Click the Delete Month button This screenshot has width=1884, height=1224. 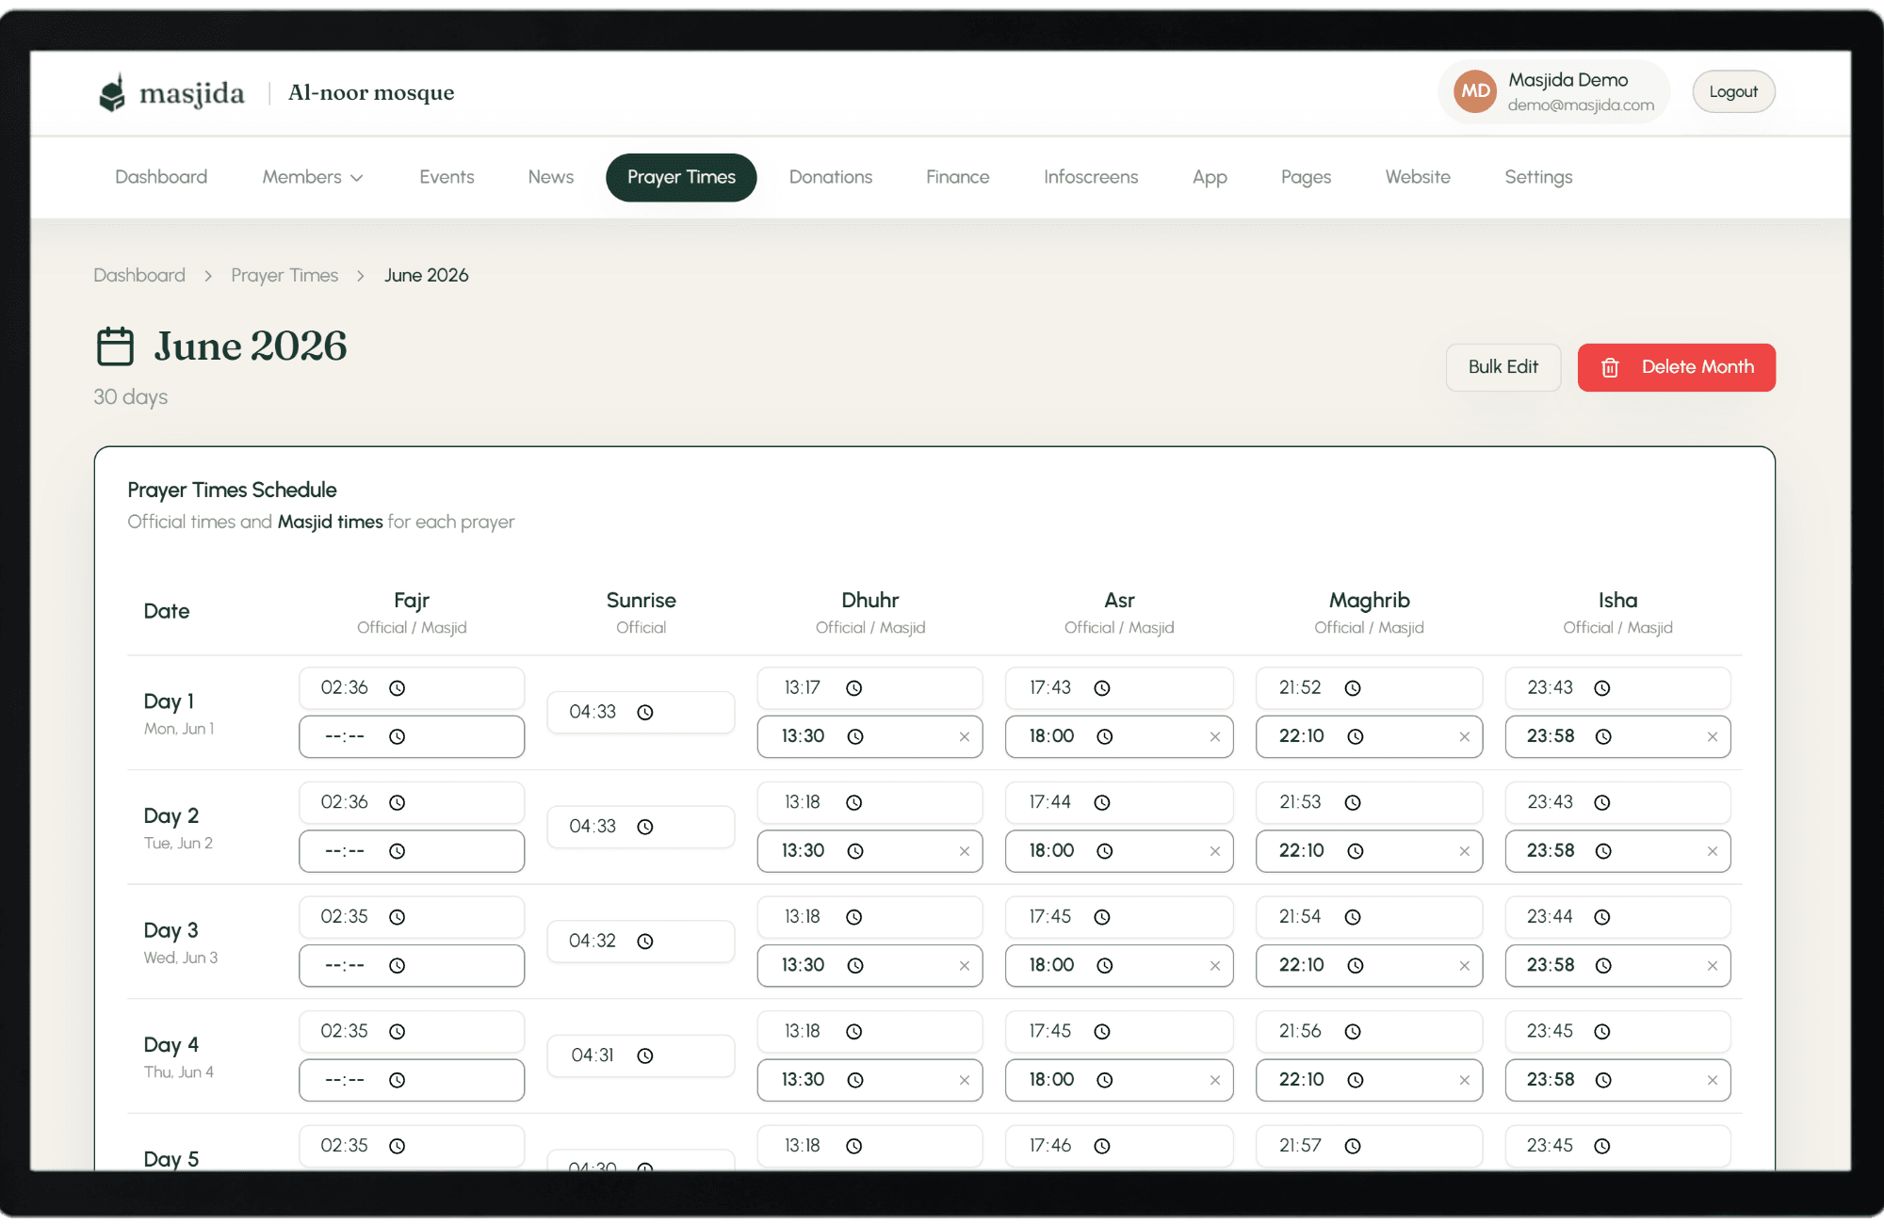(1676, 367)
